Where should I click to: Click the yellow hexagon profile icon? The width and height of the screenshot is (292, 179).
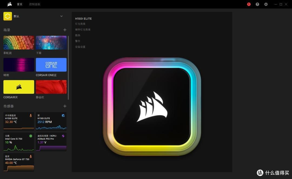8,16
